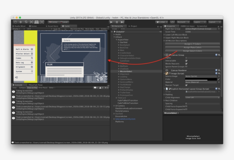Screen dimensions: 234x160
Task: Open the Child Alignment dropdown
Action: (x=202, y=98)
